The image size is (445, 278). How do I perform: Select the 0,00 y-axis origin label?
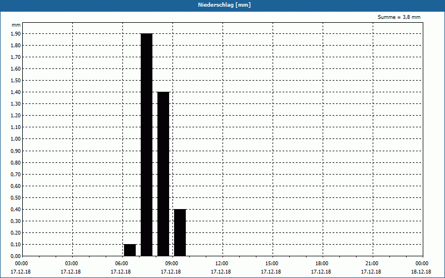click(x=16, y=256)
